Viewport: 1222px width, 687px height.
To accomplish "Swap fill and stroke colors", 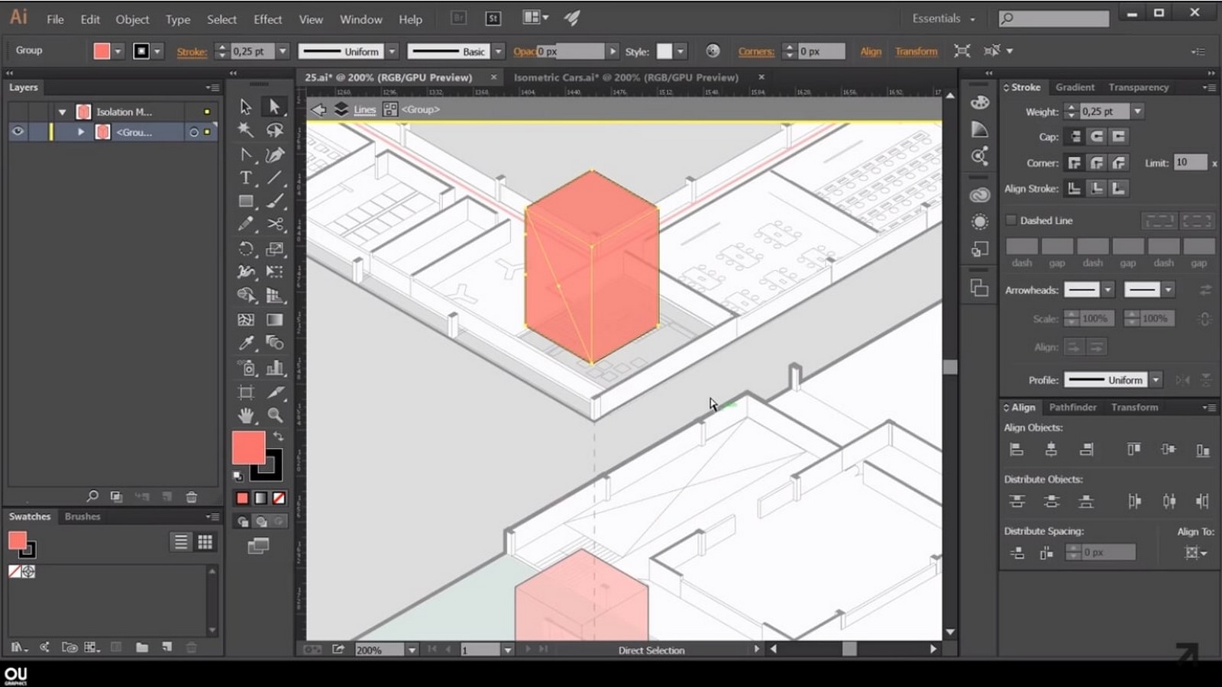I will pos(279,437).
